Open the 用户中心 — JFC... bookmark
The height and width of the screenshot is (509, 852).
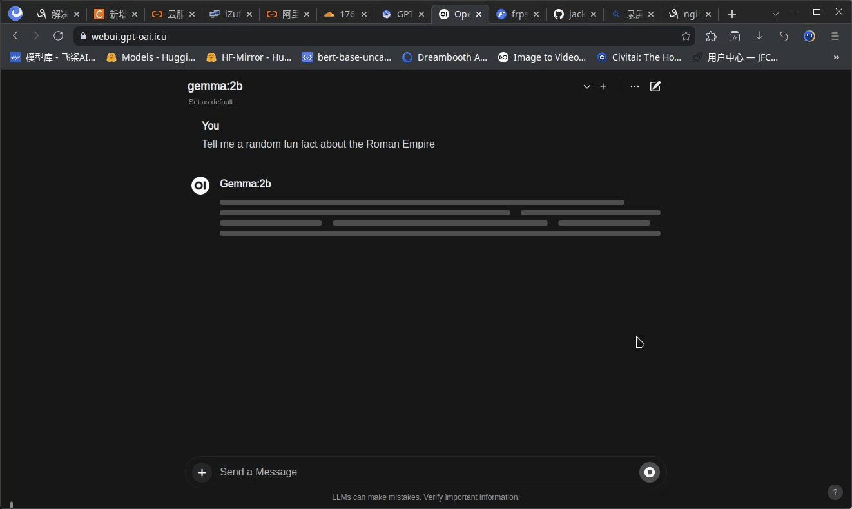tap(735, 57)
